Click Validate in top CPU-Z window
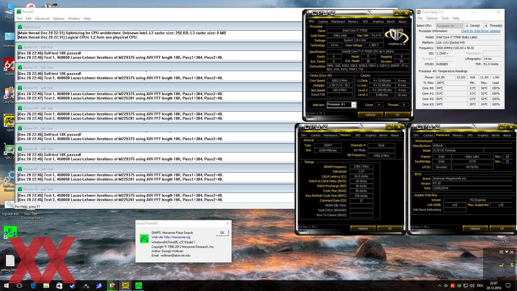Image resolution: width=517 pixels, height=291 pixels. point(370,115)
